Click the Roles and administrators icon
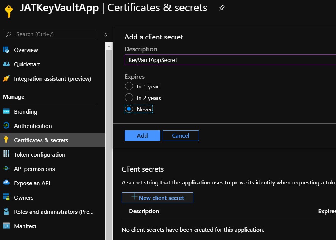The image size is (336, 240). pos(6,211)
